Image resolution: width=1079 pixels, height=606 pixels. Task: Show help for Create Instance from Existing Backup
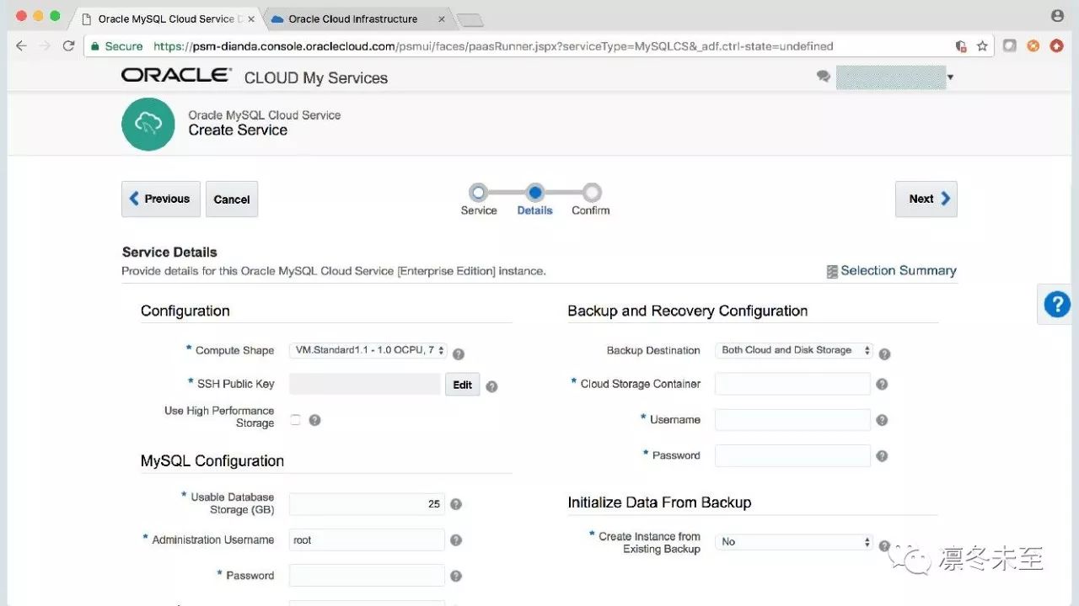[884, 545]
